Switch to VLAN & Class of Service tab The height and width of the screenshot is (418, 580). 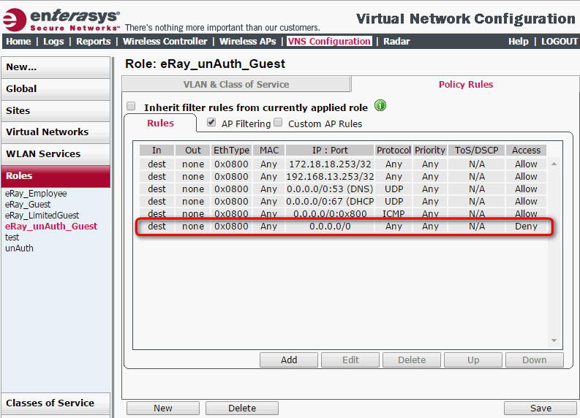tap(236, 84)
